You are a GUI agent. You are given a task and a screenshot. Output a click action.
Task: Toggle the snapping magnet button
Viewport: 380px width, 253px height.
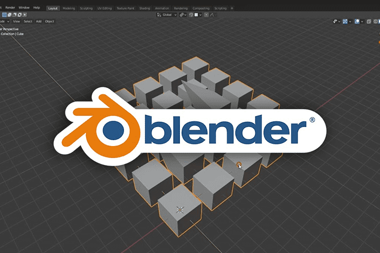(x=191, y=15)
